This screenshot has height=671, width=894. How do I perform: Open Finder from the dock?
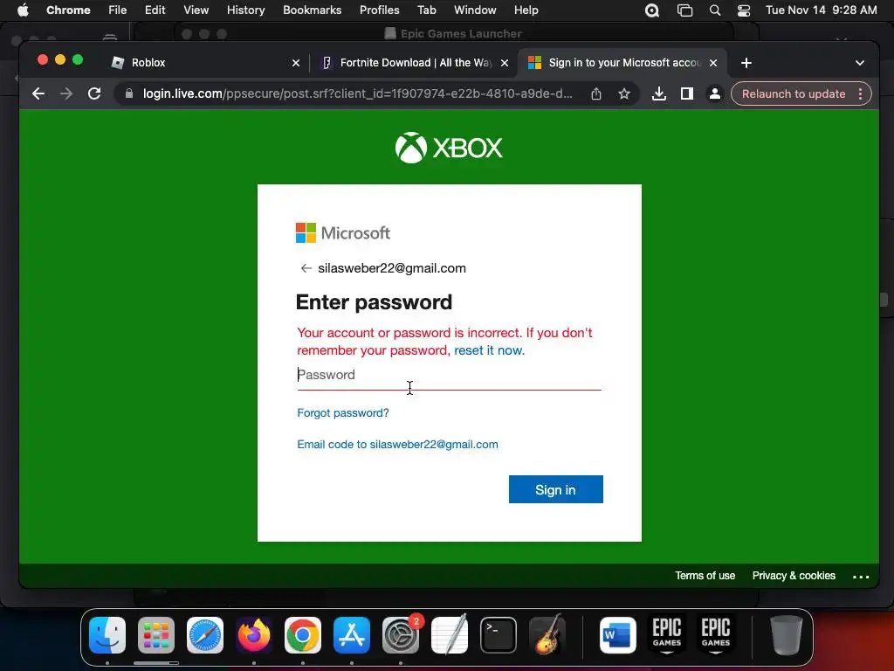[107, 635]
